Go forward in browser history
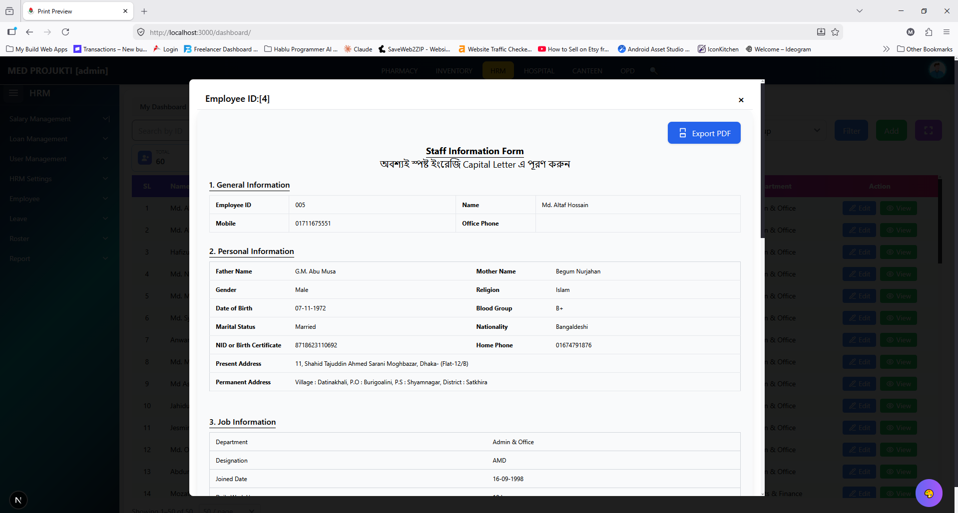958x513 pixels. pos(47,32)
